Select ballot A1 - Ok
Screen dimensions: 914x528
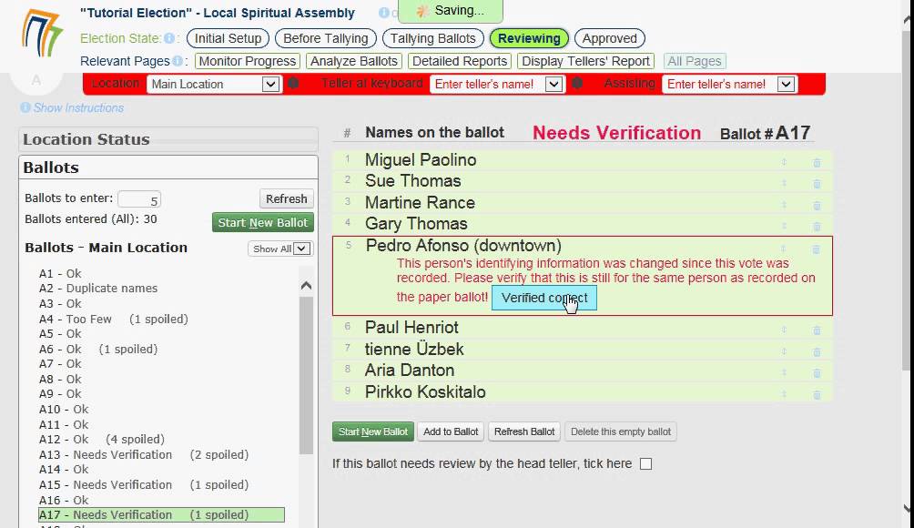pyautogui.click(x=60, y=274)
